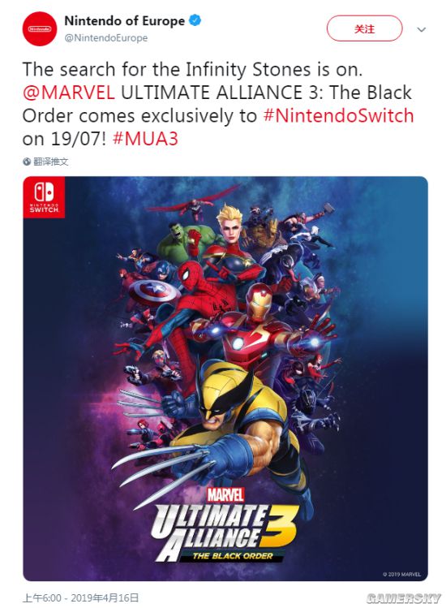Screen dimensions: 446x608
Task: Open the Nintendo of Europe display name
Action: coord(124,21)
